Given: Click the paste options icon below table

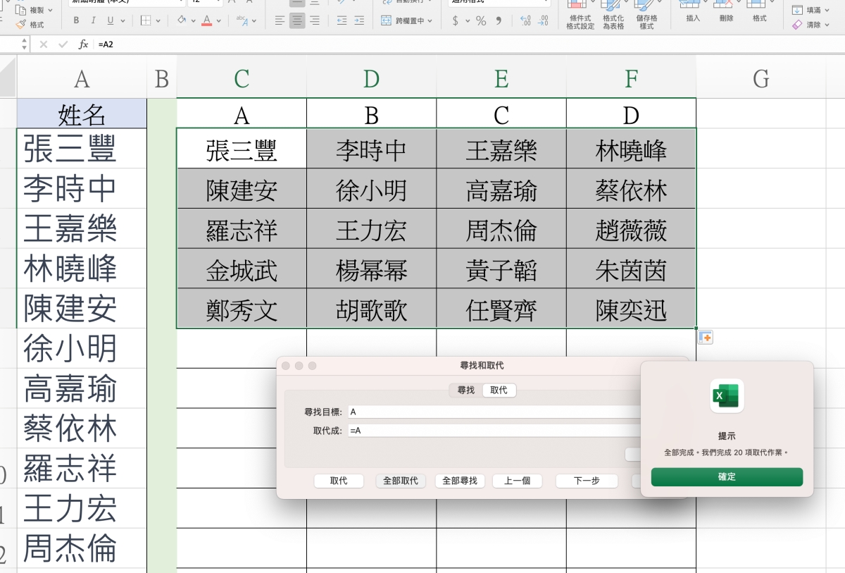Looking at the screenshot, I should (x=706, y=338).
